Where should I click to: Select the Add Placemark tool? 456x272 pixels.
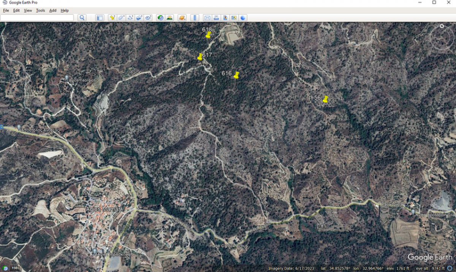112,17
